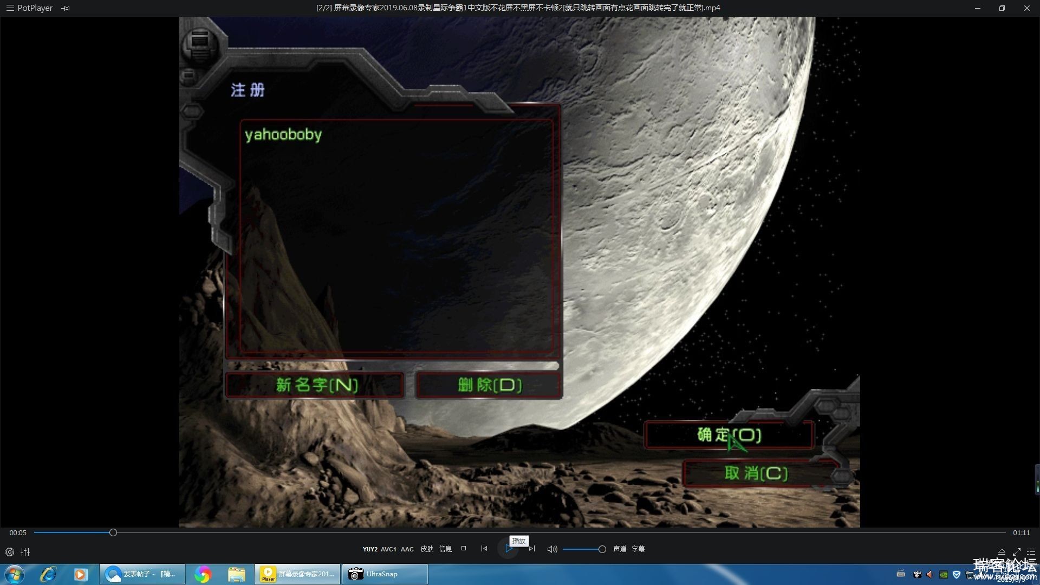Open the 皮肤 skin menu
The image size is (1040, 585).
tap(427, 549)
